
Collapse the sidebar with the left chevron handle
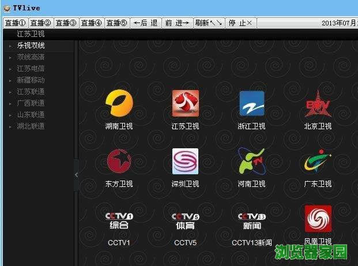pos(77,175)
